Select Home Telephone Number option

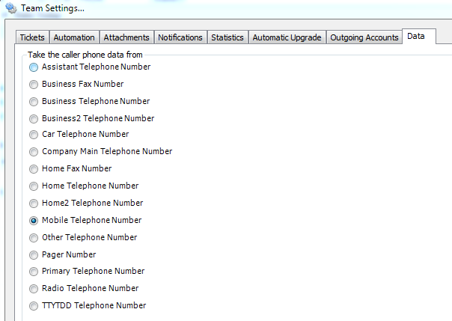34,186
